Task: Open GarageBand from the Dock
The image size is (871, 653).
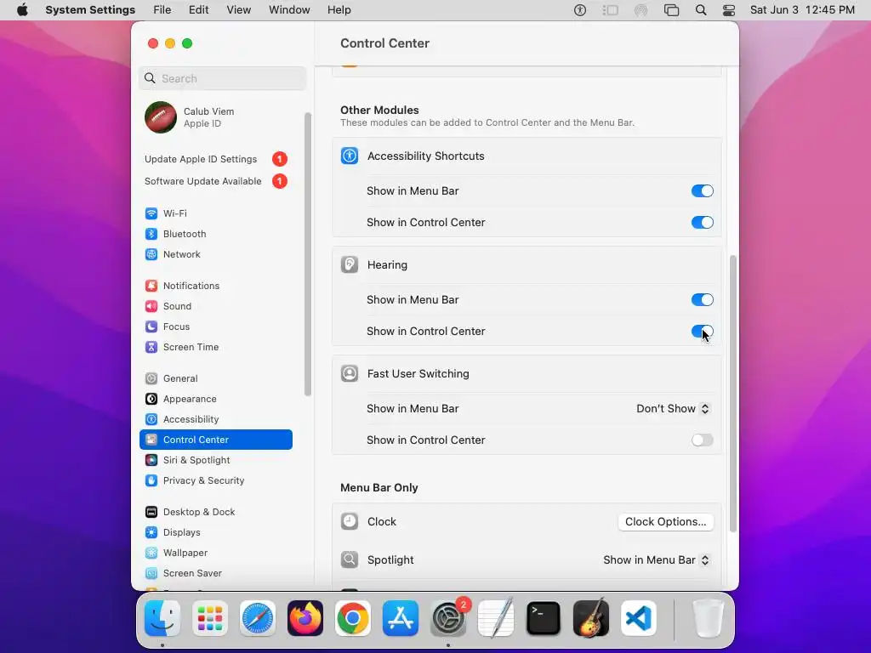Action: (x=591, y=618)
